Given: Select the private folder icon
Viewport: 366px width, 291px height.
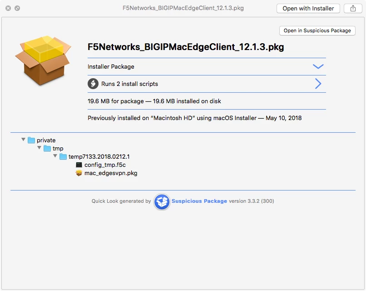Looking at the screenshot, I should click(31, 140).
